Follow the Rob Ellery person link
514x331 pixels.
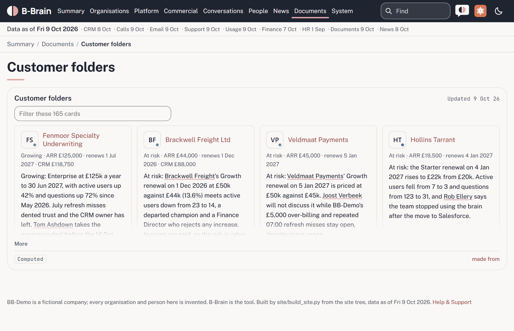tap(458, 196)
